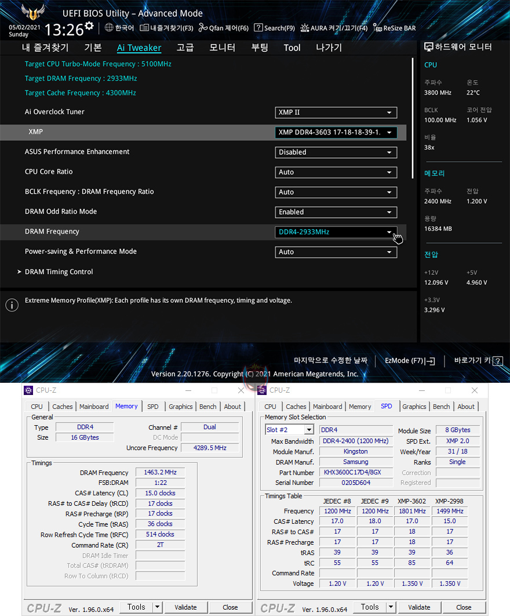
Task: Click the EzMode (F7) switch icon
Action: click(x=430, y=361)
